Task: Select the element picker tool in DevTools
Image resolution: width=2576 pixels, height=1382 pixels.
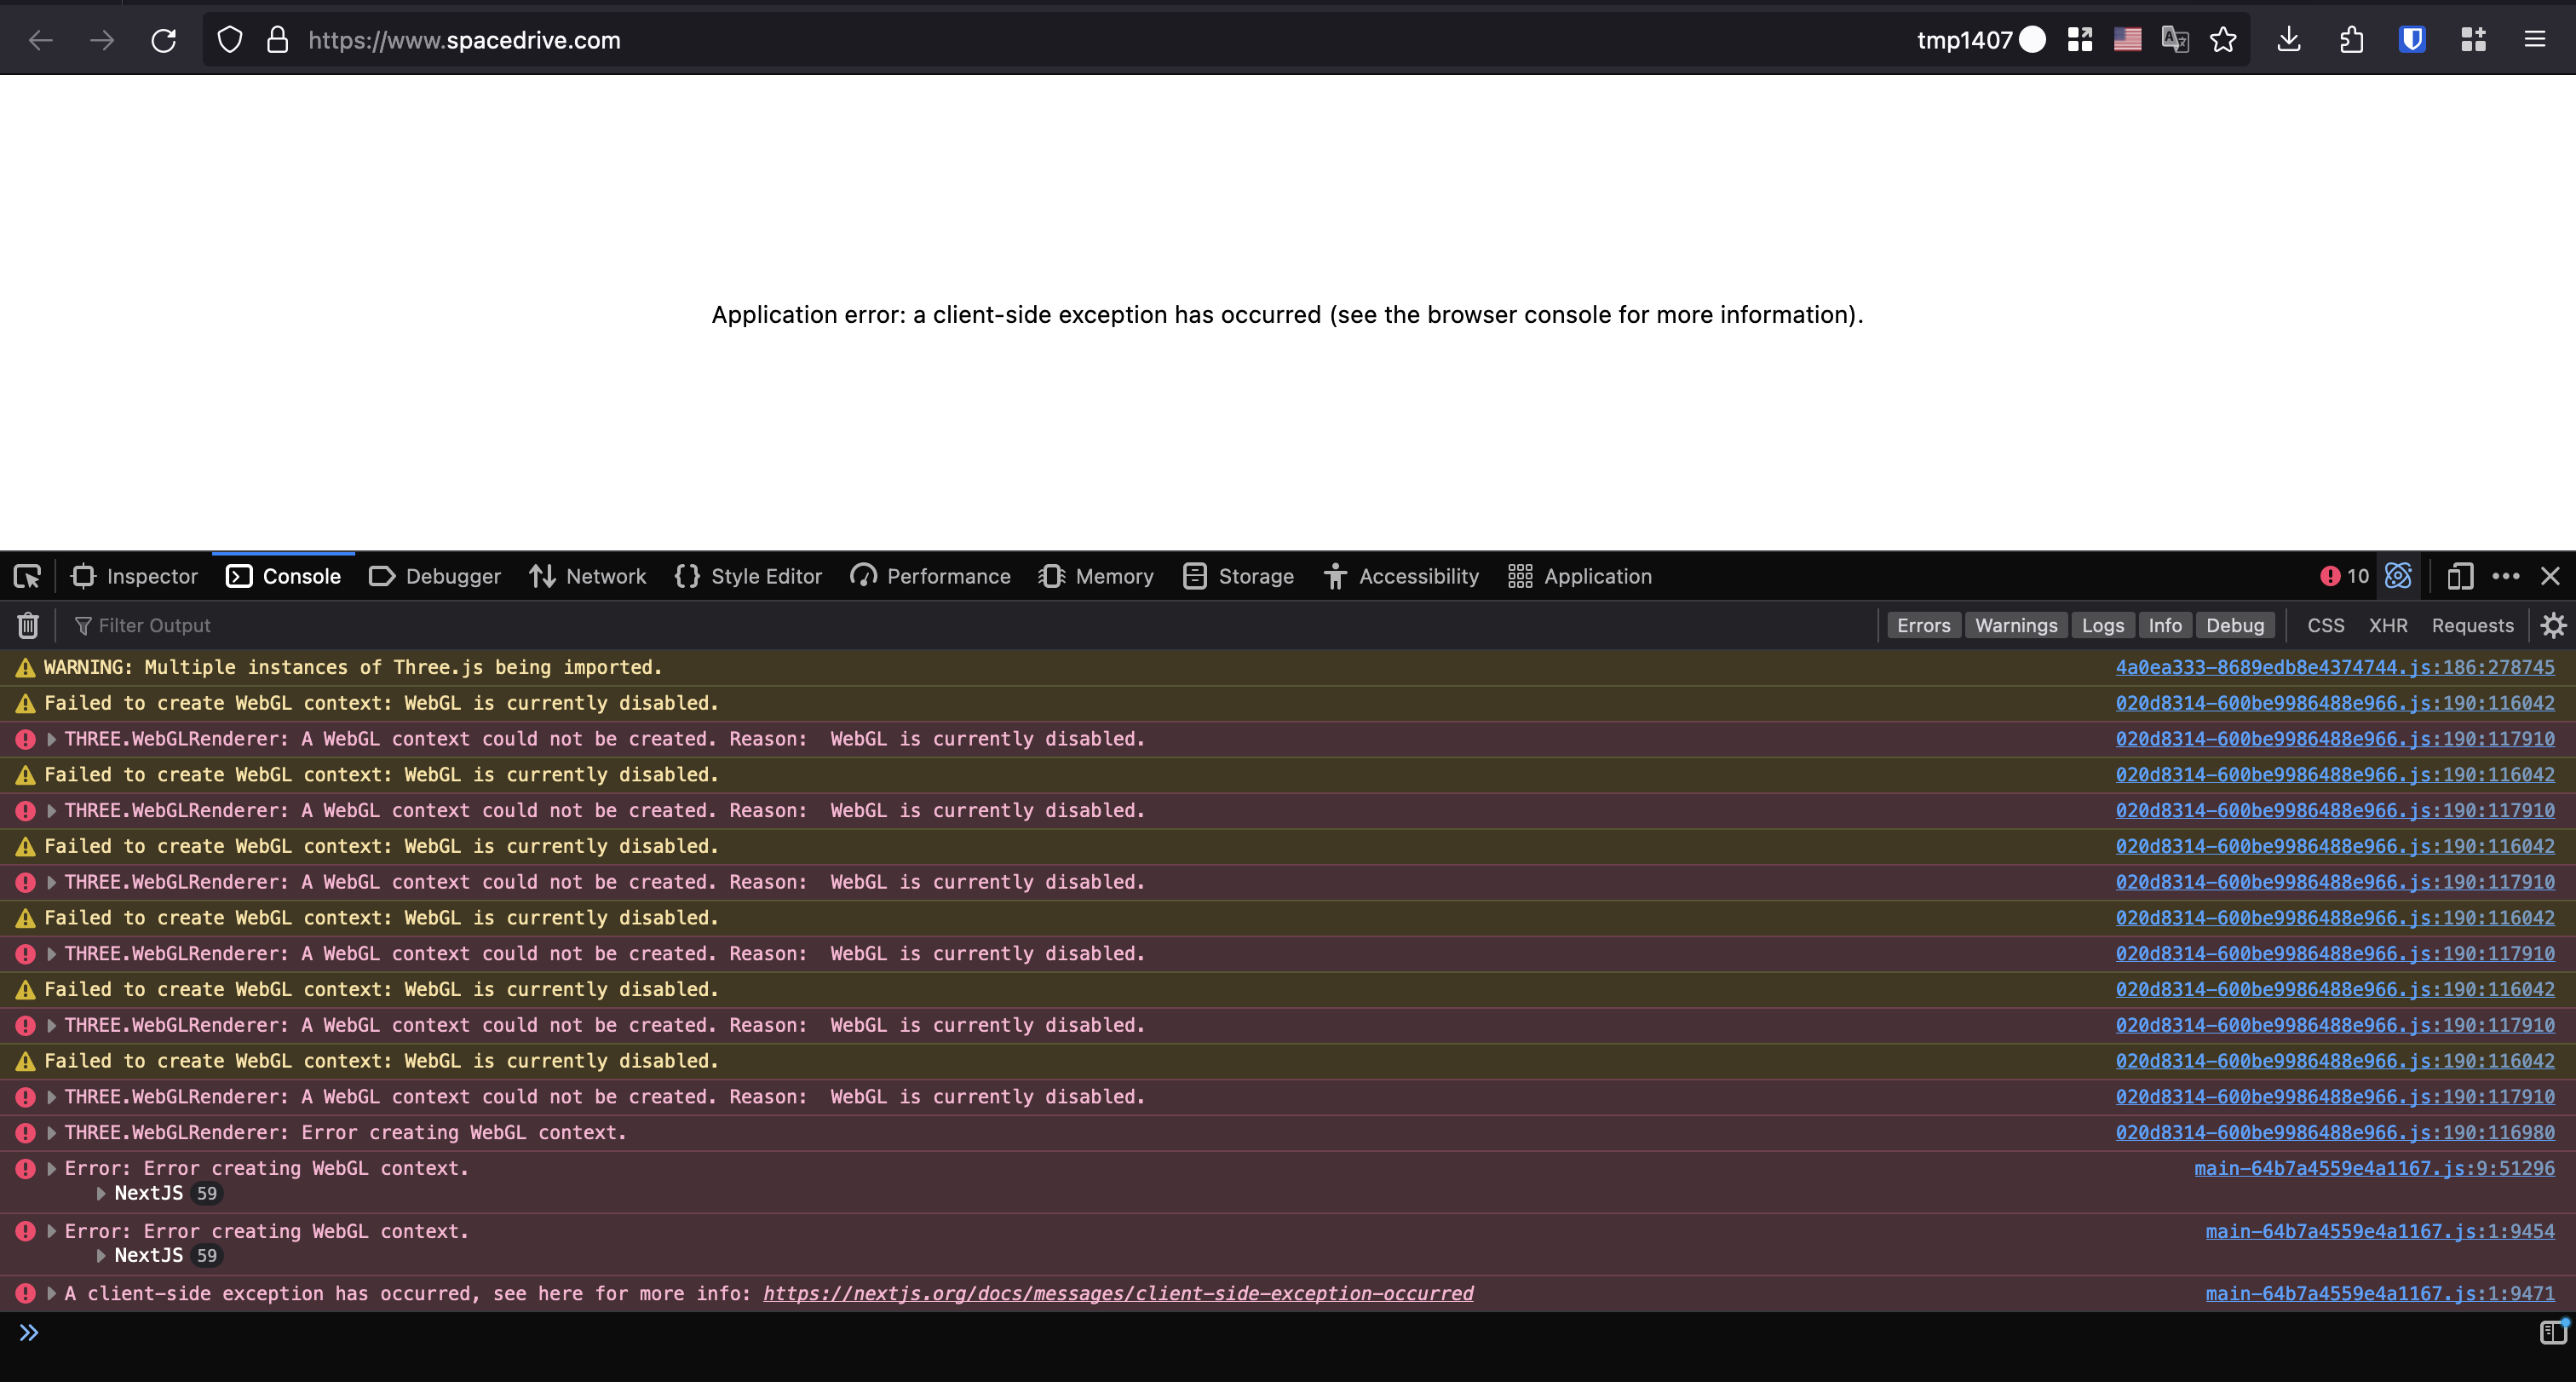Action: tap(26, 576)
